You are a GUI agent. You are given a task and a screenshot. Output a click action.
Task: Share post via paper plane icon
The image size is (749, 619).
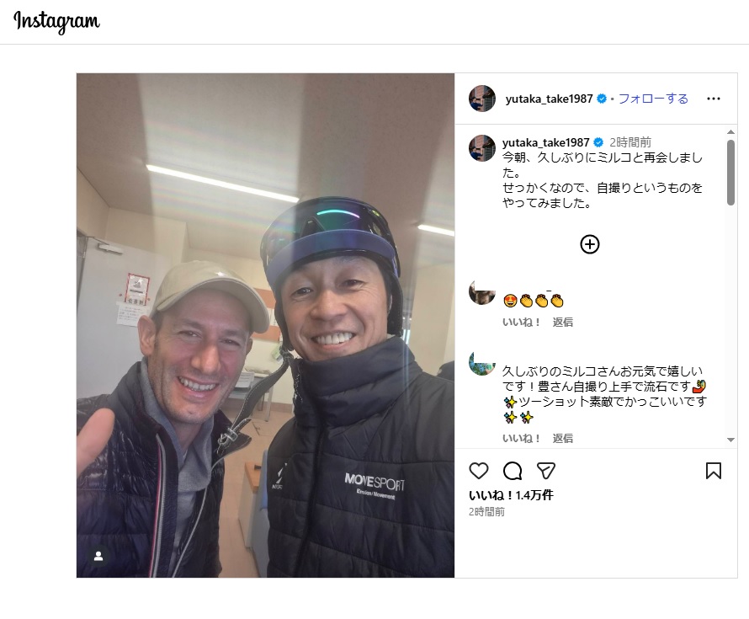pos(546,471)
